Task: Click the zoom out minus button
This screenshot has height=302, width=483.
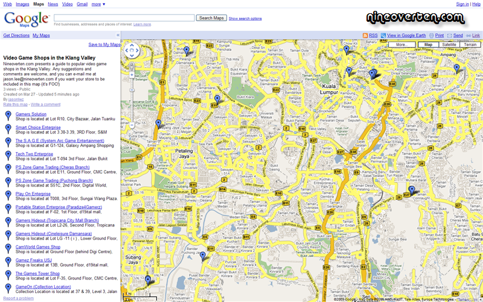Action: 132,125
